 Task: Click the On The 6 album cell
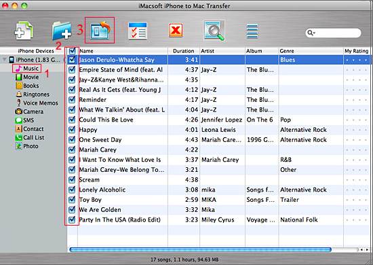tap(260, 120)
